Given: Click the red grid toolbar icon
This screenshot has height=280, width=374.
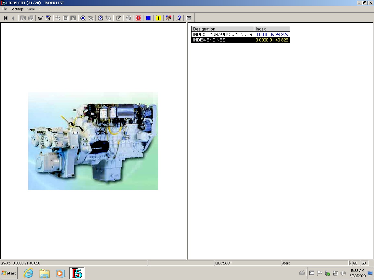Looking at the screenshot, I should pyautogui.click(x=138, y=18).
